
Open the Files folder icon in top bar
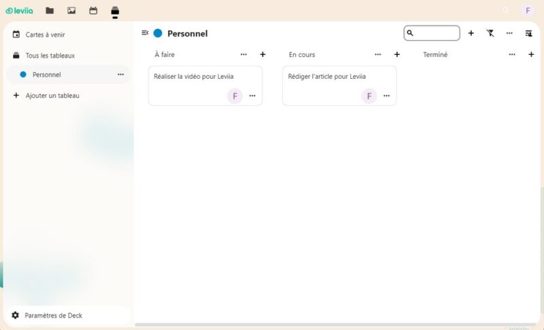(x=50, y=10)
